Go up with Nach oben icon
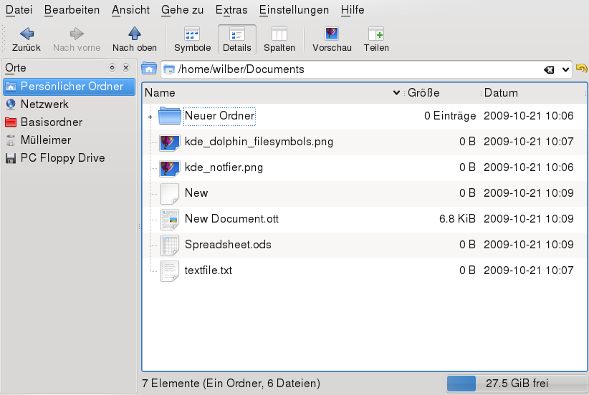Image resolution: width=589 pixels, height=395 pixels. pos(135,33)
